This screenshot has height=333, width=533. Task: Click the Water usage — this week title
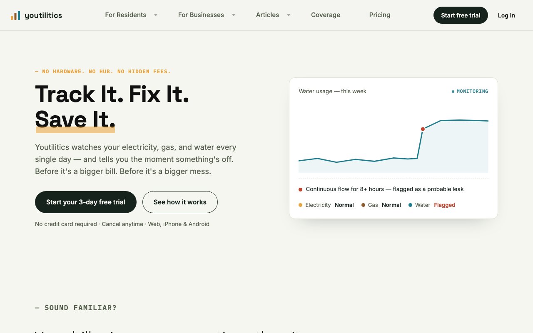click(x=333, y=91)
